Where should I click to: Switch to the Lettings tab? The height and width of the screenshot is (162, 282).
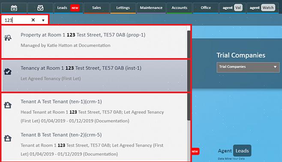tap(123, 8)
